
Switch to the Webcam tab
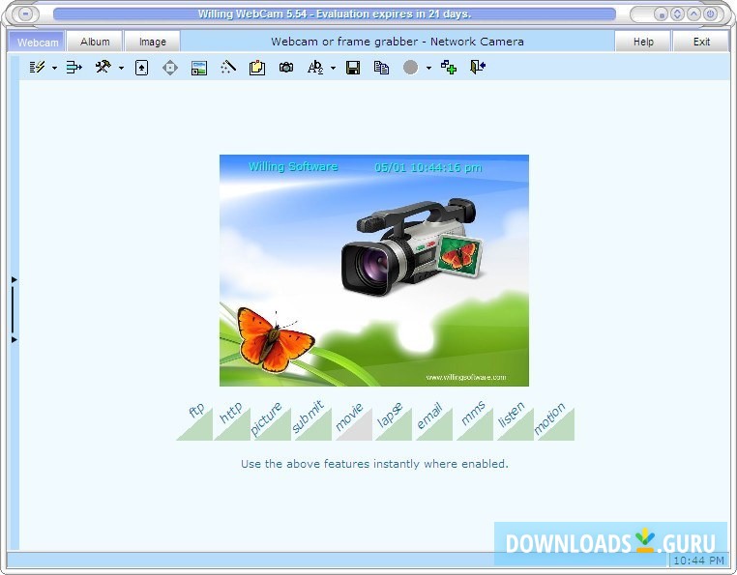pyautogui.click(x=37, y=42)
